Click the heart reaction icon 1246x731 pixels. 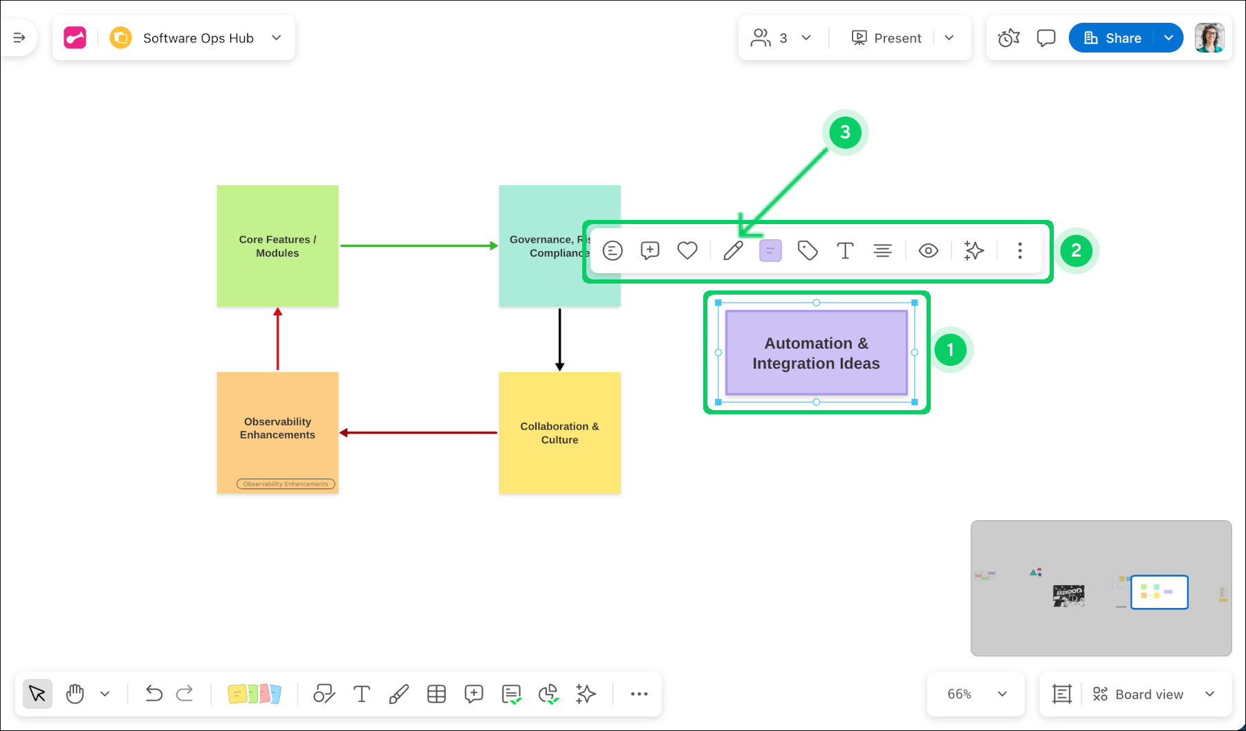click(x=687, y=250)
